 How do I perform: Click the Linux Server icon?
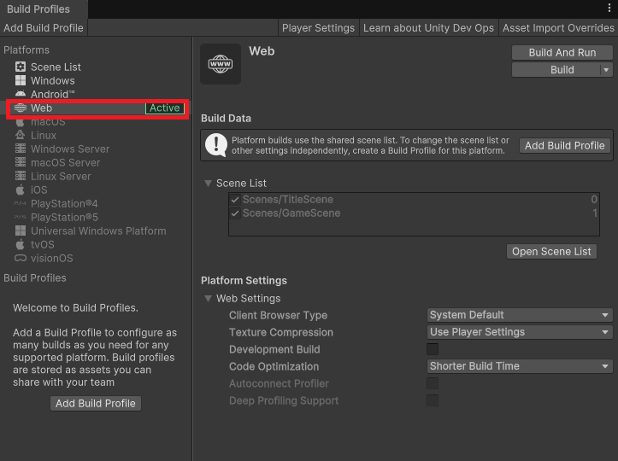pyautogui.click(x=21, y=176)
